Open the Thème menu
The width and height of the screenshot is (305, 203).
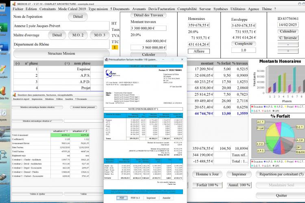click(x=267, y=9)
